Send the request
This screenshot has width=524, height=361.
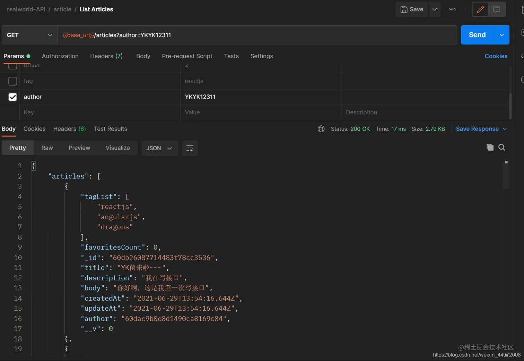[x=477, y=35]
